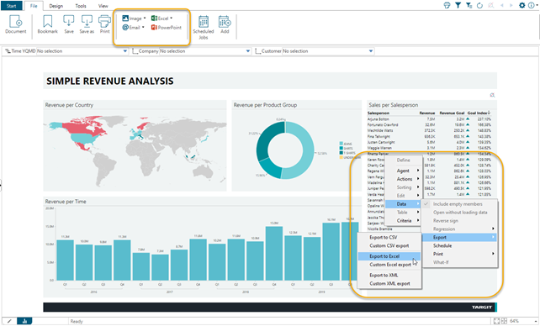Click the Start button
Viewport: 540px width, 326px height.
coord(12,6)
